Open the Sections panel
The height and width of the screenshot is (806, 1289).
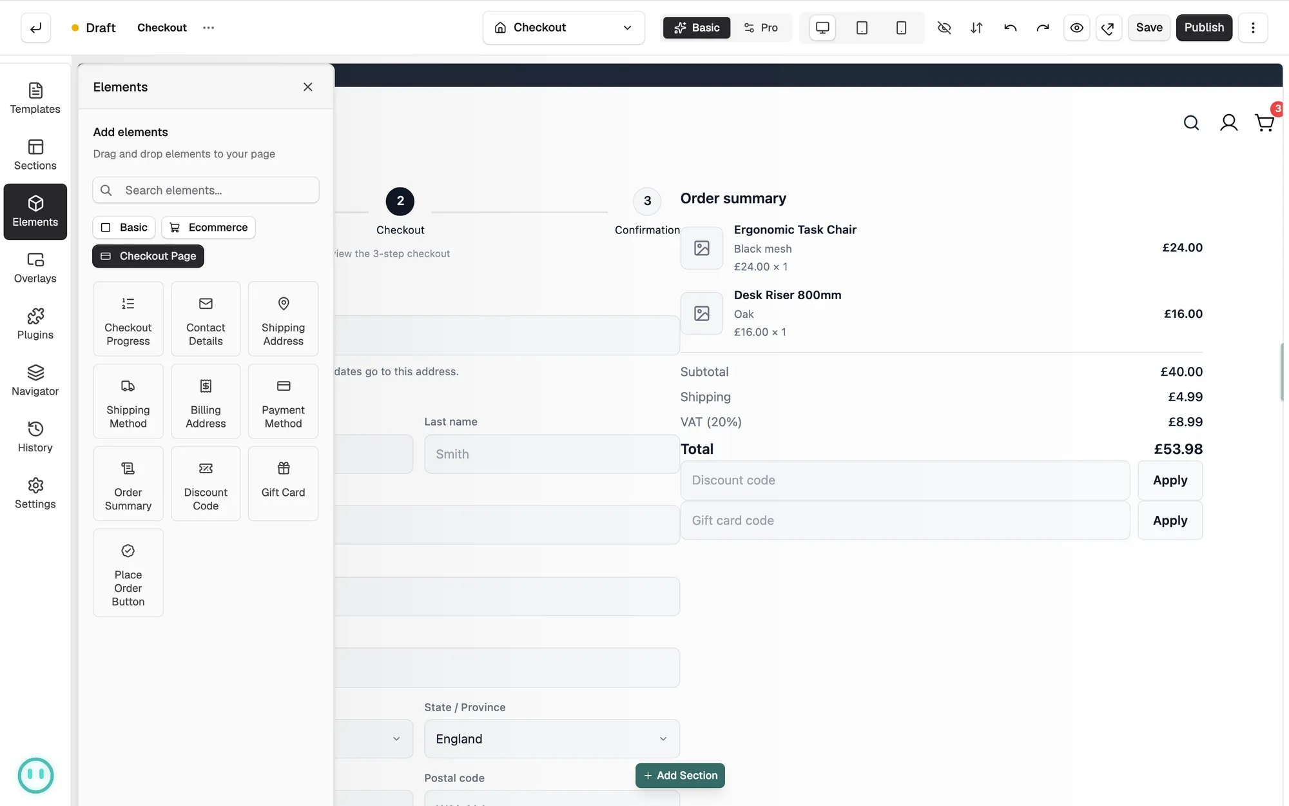pos(35,155)
